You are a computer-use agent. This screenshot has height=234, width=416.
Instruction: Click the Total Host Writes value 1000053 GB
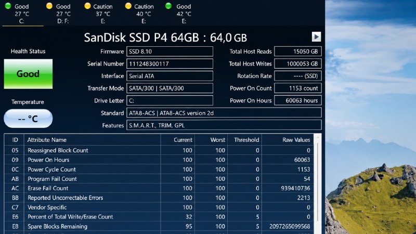297,63
